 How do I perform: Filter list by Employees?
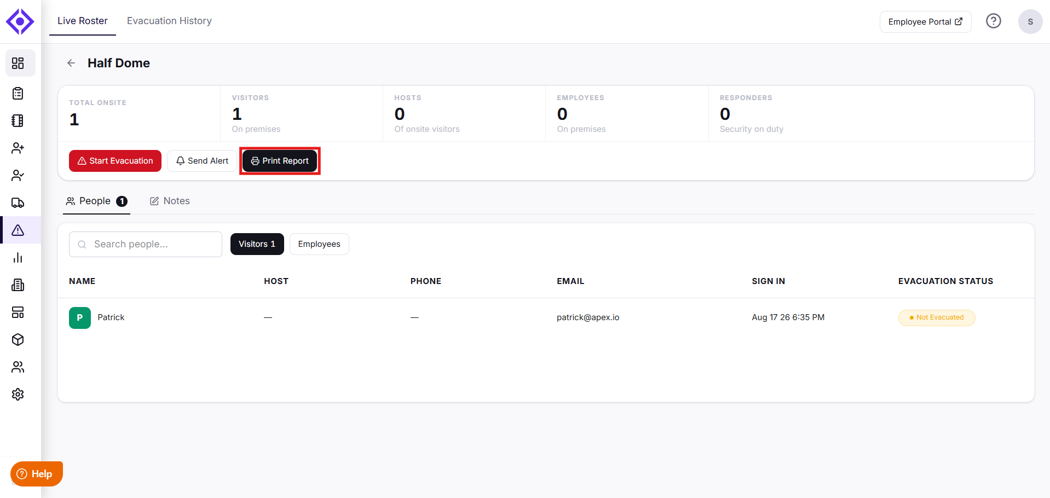tap(319, 244)
